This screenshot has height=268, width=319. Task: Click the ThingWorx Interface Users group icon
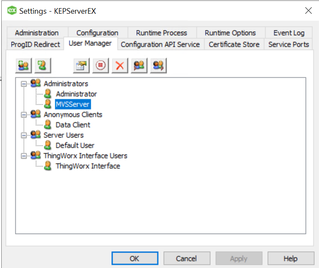point(36,155)
